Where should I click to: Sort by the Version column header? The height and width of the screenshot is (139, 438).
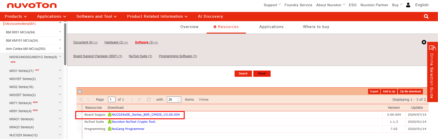394,108
